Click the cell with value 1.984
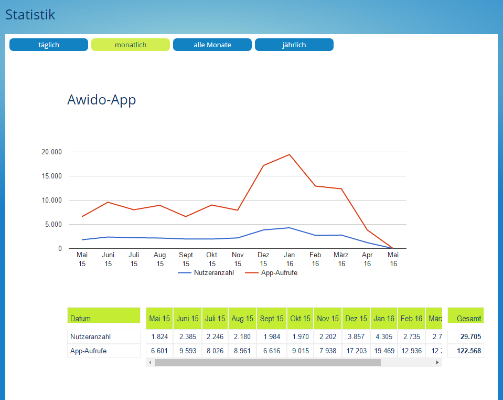Screen dimensions: 503x400 [272, 337]
